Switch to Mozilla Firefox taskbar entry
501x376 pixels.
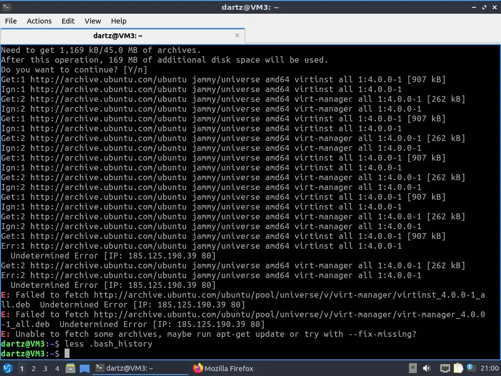[229, 369]
